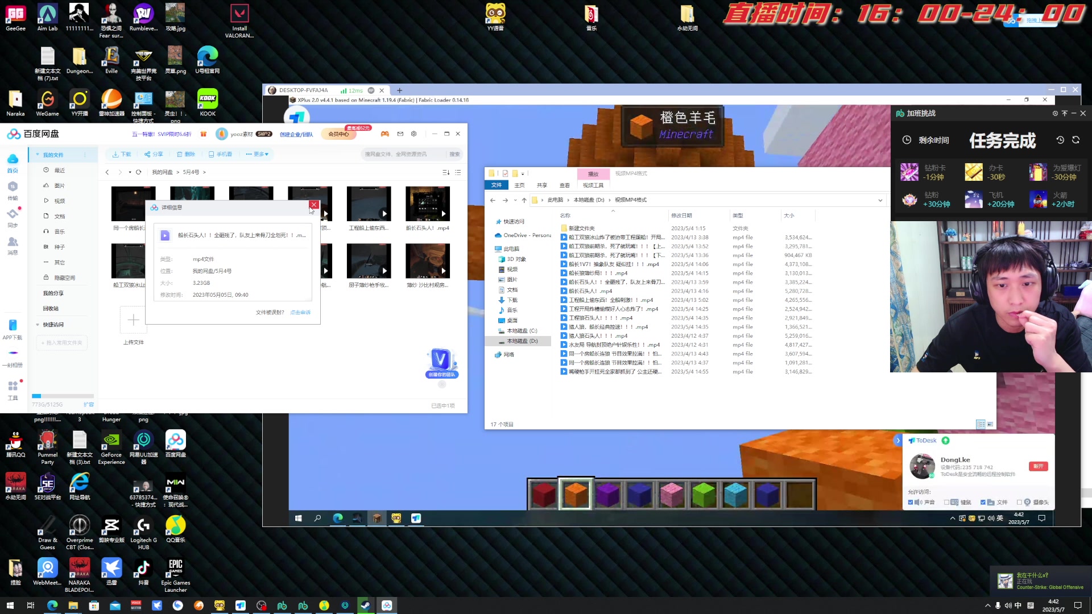Click the 钻粉卡 -1分钟 gift icon
Screen dimensions: 1092x614
pos(909,172)
